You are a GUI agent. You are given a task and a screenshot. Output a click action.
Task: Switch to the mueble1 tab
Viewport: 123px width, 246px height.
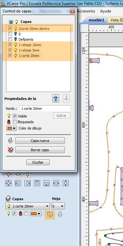tap(96, 20)
